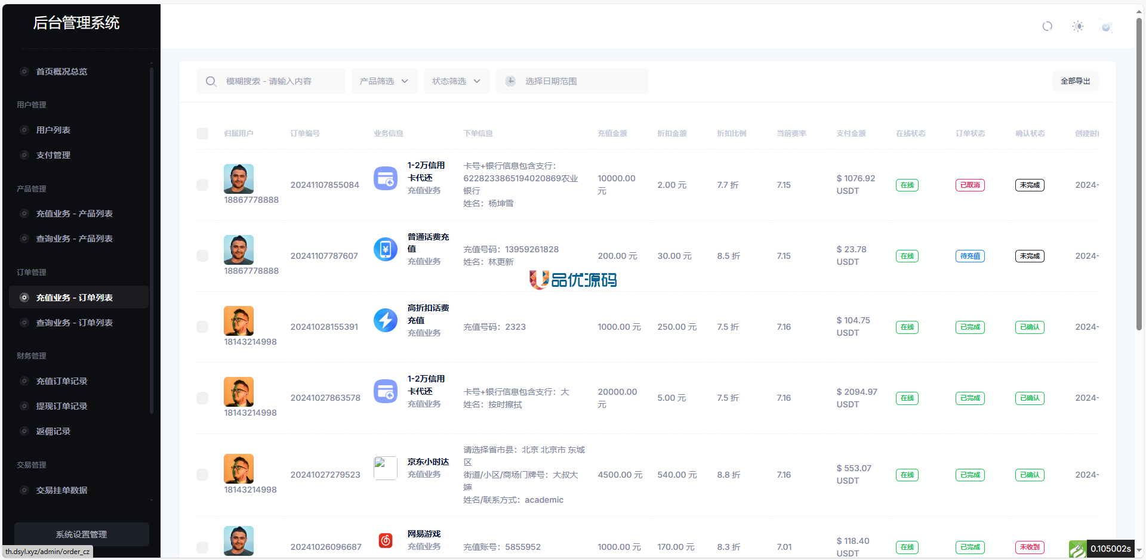Click 在线 tag for order 20241027863578
Image resolution: width=1146 pixels, height=560 pixels.
click(907, 398)
